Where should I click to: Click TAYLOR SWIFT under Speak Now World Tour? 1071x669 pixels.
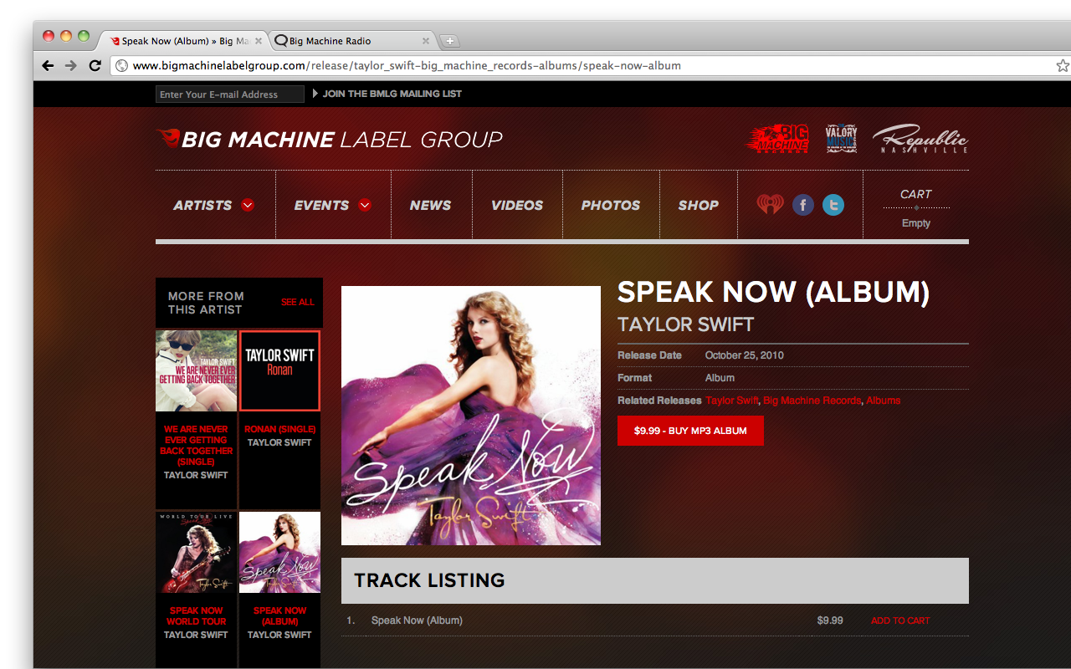coord(197,635)
